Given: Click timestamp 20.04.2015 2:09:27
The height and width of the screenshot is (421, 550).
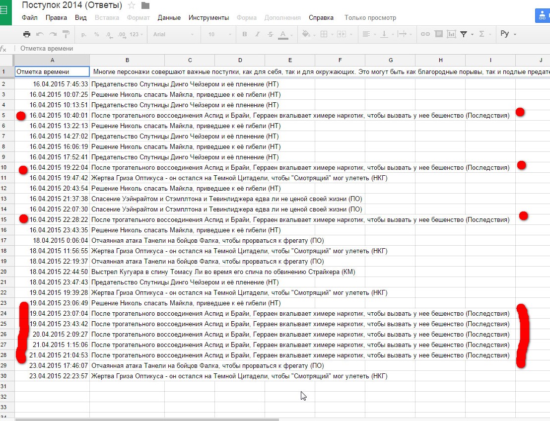Looking at the screenshot, I should click(61, 334).
